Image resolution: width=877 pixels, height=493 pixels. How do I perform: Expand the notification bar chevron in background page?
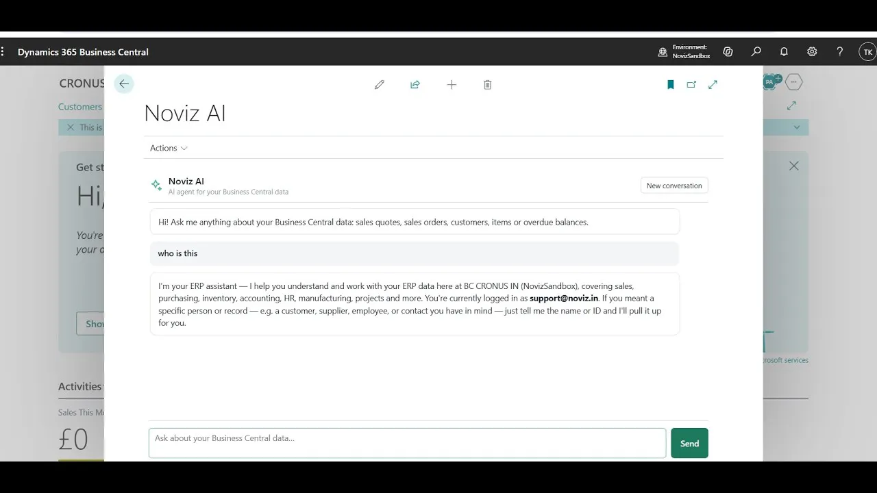pos(796,127)
